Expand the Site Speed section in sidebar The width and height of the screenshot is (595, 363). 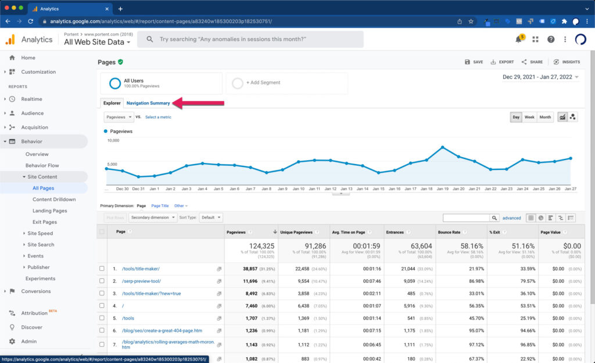tap(40, 234)
